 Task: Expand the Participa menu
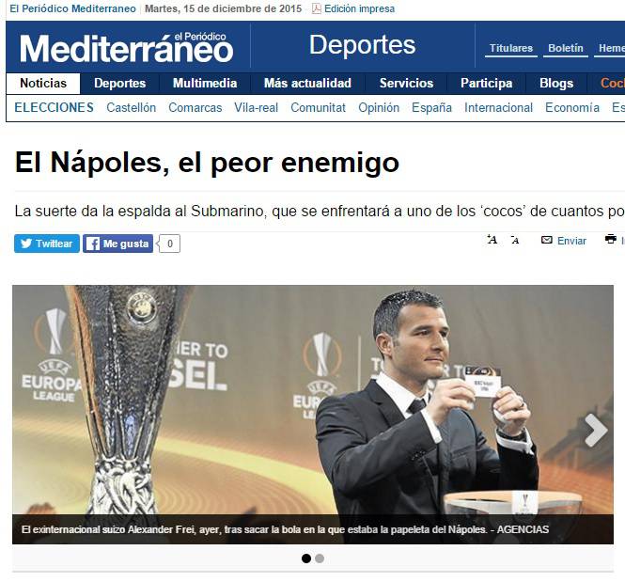click(x=486, y=83)
